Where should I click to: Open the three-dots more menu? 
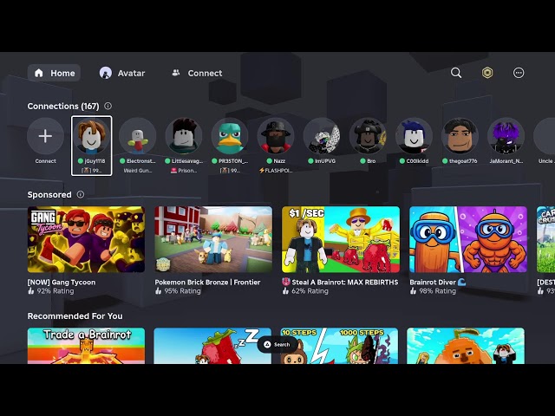click(x=519, y=73)
